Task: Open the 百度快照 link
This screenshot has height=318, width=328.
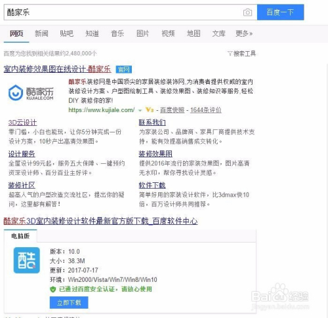Action: pos(173,110)
